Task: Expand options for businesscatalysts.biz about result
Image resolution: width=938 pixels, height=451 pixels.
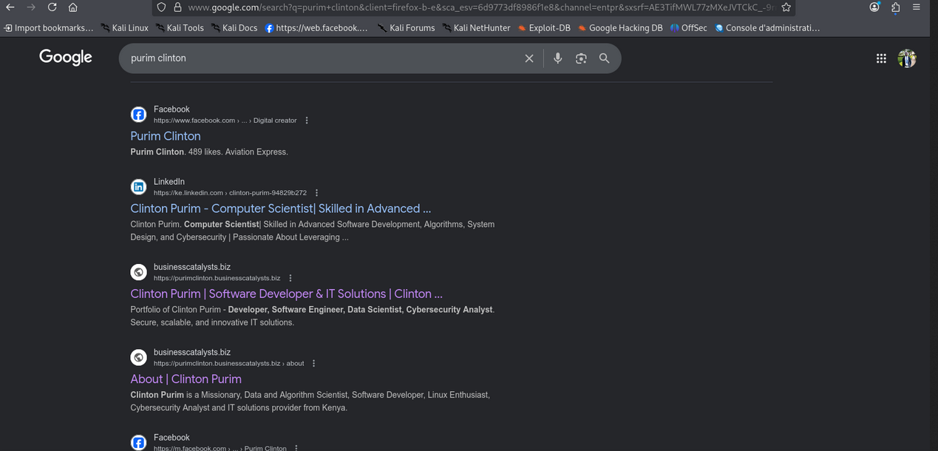Action: coord(314,364)
